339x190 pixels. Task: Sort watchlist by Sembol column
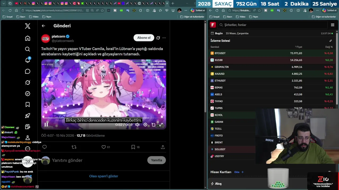coord(215,47)
